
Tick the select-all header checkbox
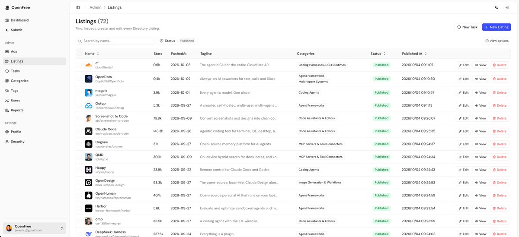pyautogui.click(x=79, y=54)
